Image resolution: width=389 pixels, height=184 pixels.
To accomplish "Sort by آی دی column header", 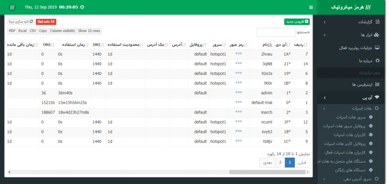I will [283, 45].
